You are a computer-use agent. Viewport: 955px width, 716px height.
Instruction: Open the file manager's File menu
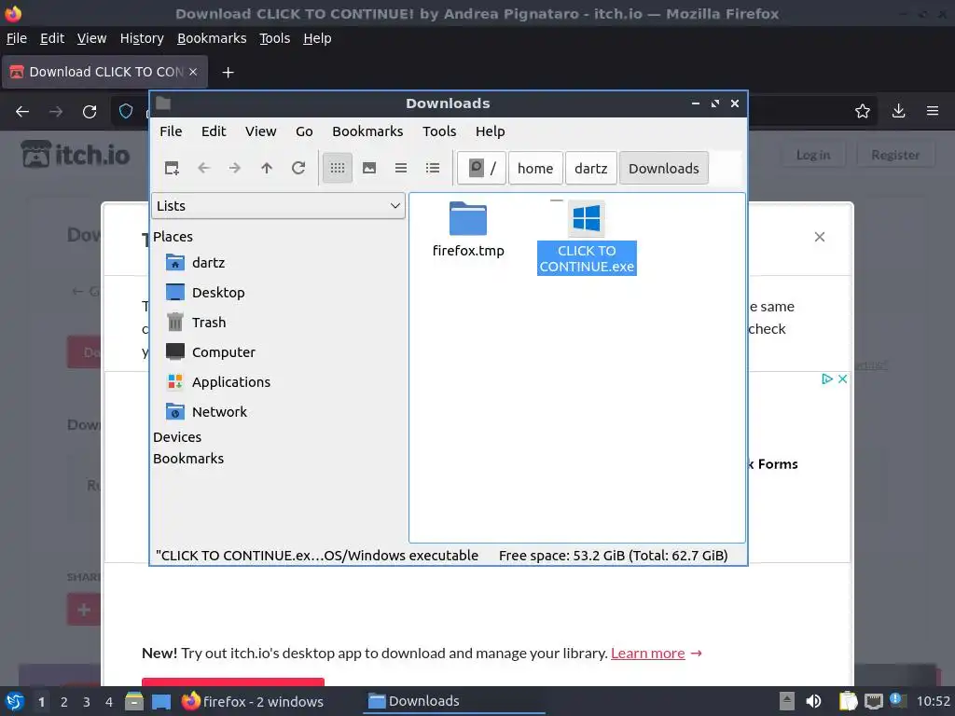coord(171,131)
